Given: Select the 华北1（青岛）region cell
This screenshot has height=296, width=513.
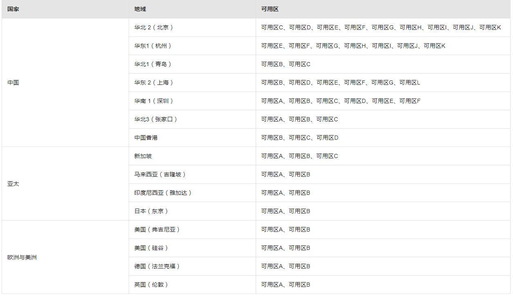Looking at the screenshot, I should 153,64.
